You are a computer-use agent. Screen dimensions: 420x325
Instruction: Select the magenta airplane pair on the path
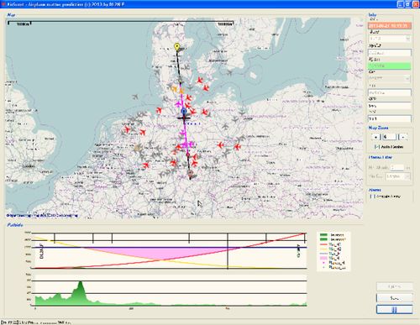click(188, 144)
